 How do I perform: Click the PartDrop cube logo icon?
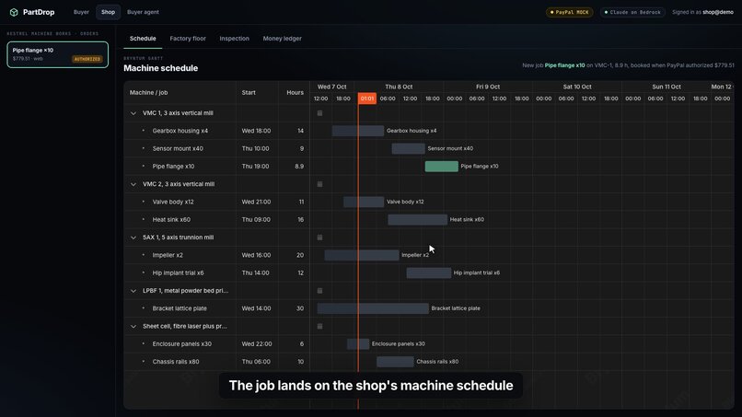(x=14, y=12)
